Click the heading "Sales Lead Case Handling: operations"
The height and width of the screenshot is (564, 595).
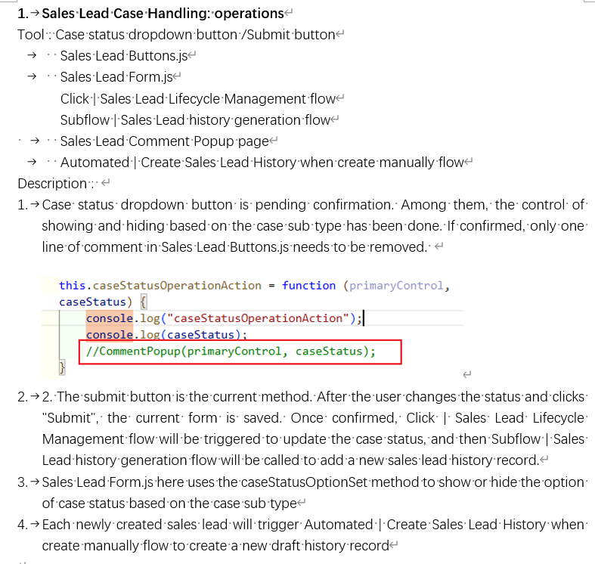point(163,14)
